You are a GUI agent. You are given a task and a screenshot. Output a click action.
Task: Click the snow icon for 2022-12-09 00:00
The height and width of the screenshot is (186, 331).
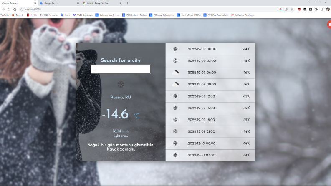tap(175, 49)
